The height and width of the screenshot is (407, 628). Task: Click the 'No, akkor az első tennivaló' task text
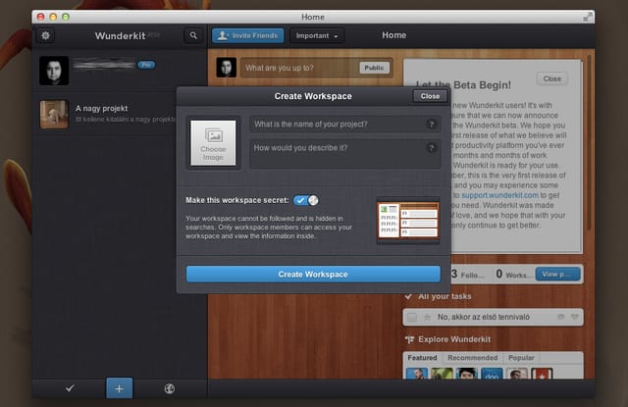[x=484, y=317]
